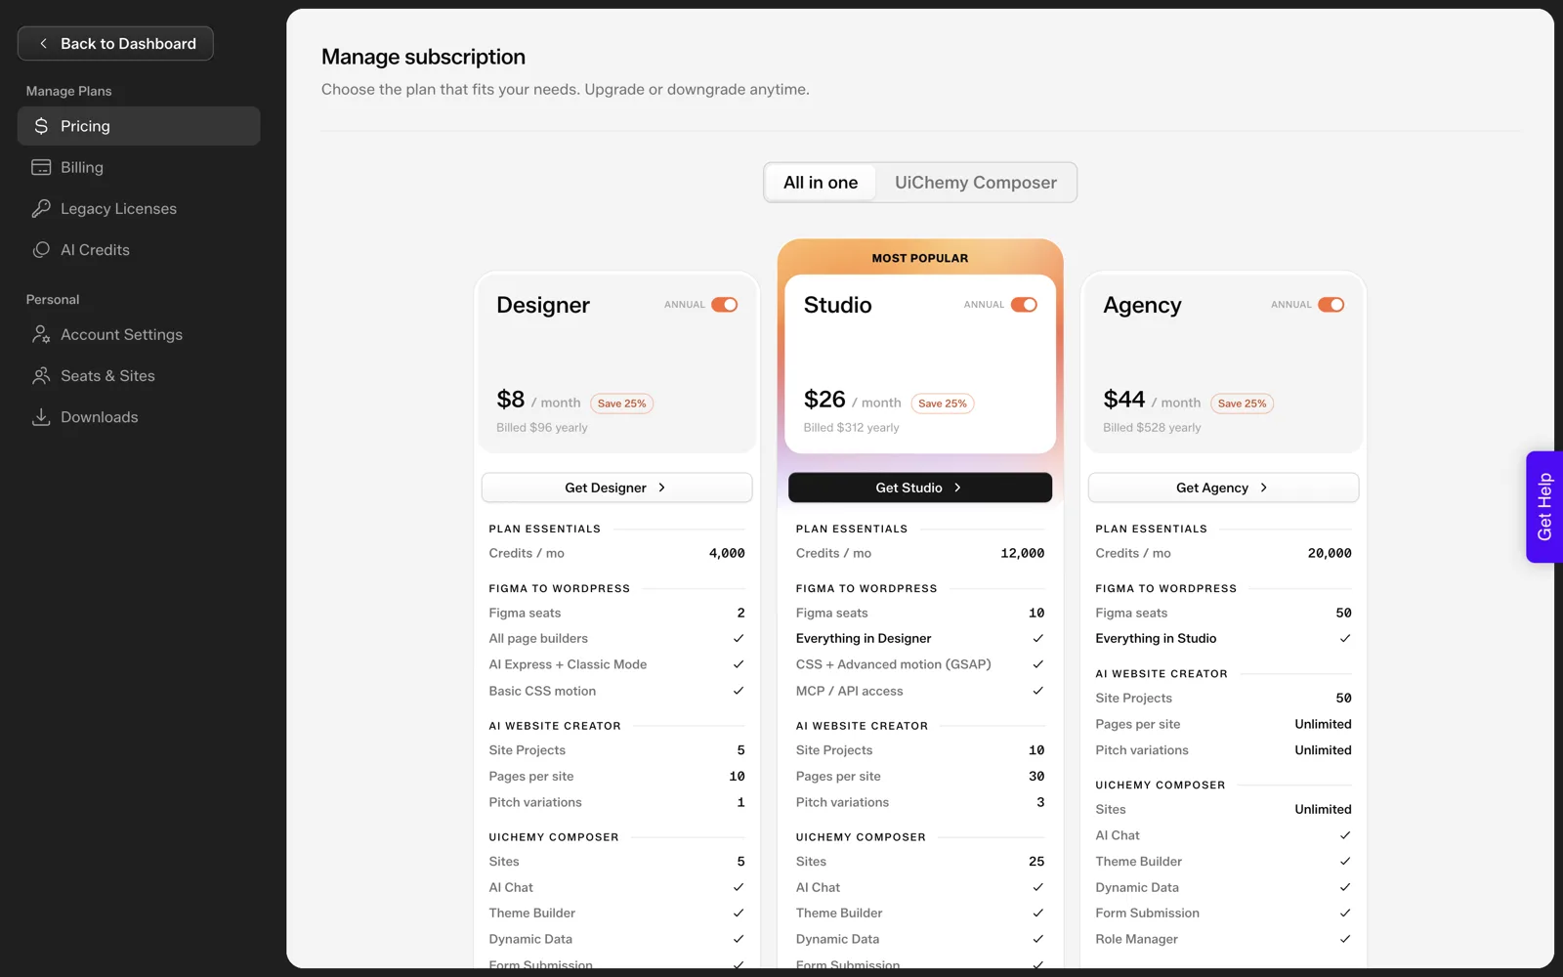Click the Seats & Sites people icon
Screen dimensions: 1563x977
(x=41, y=375)
